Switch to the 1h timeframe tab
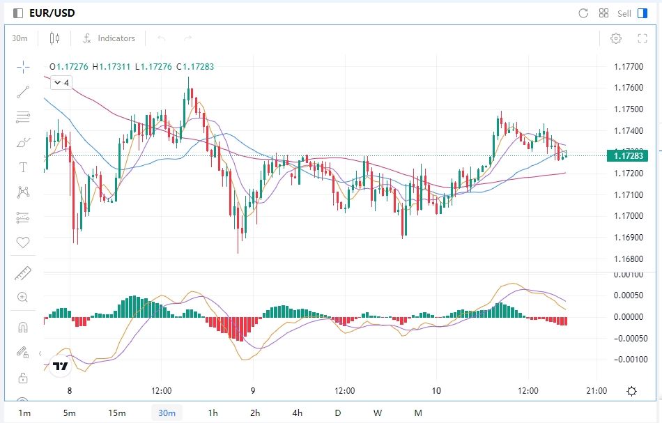The image size is (662, 423). pos(213,413)
